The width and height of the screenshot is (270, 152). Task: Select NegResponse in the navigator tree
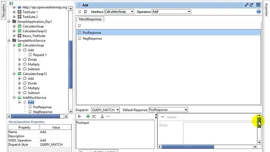pos(43,112)
